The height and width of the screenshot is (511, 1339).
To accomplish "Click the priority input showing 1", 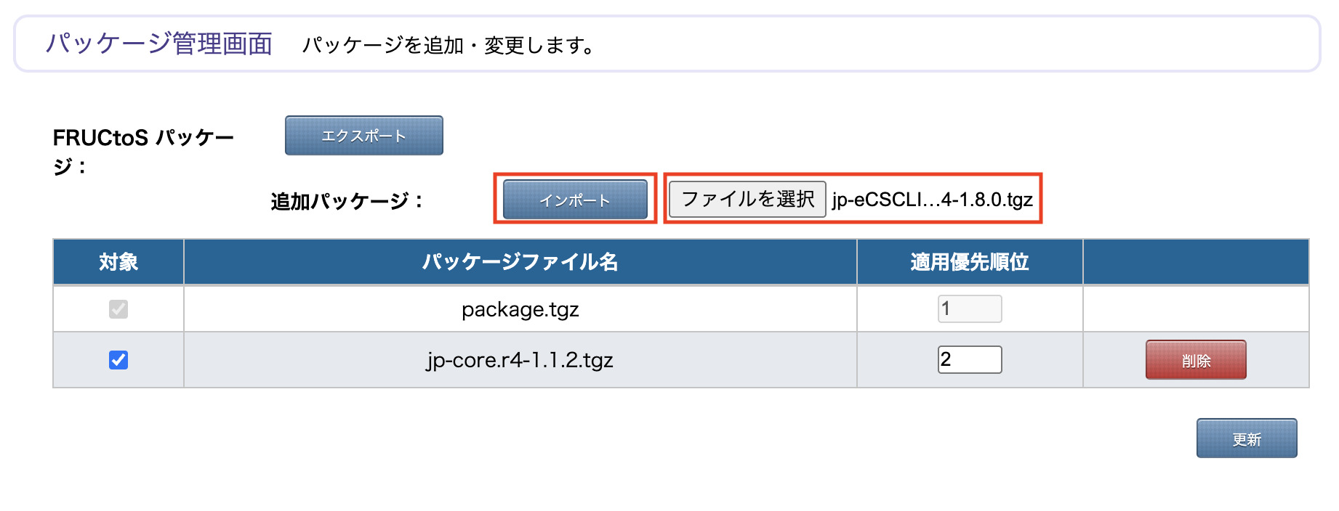I will 969,308.
